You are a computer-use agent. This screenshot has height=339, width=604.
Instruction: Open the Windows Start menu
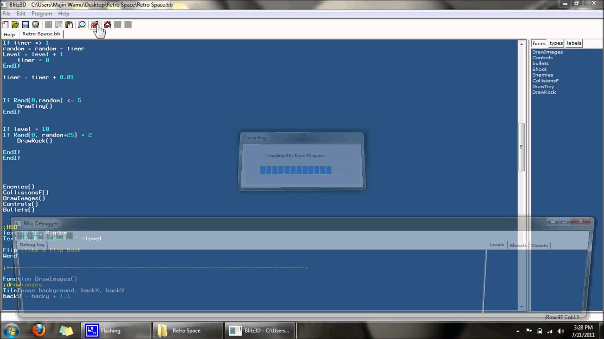pos(11,330)
